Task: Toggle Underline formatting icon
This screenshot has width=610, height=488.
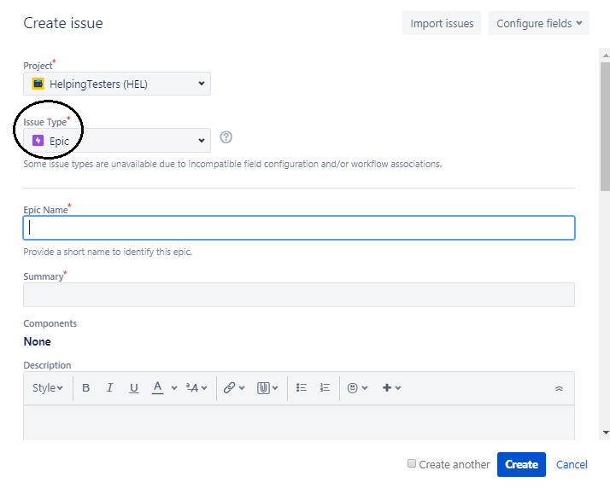Action: (134, 388)
